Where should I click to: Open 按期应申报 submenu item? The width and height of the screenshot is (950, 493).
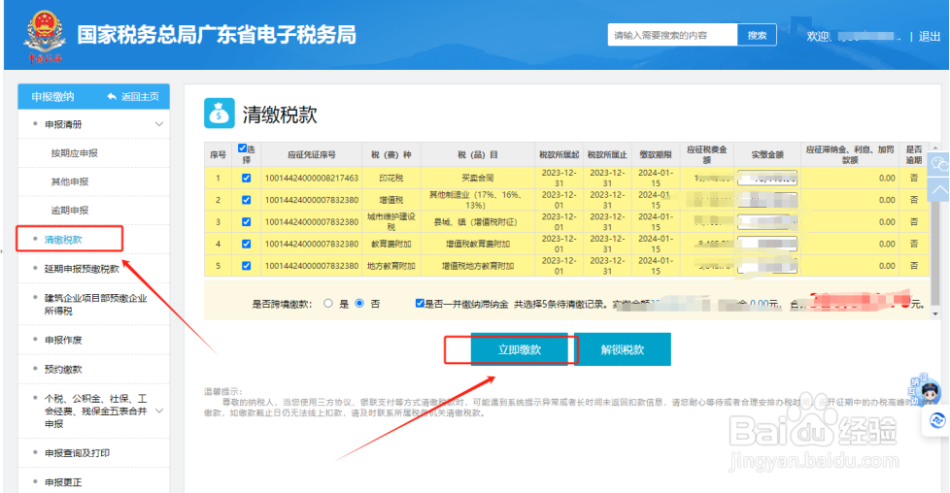tap(74, 153)
